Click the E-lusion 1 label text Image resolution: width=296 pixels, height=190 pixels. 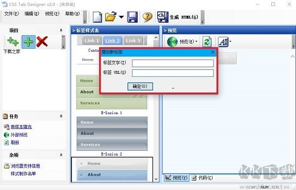tap(111, 113)
